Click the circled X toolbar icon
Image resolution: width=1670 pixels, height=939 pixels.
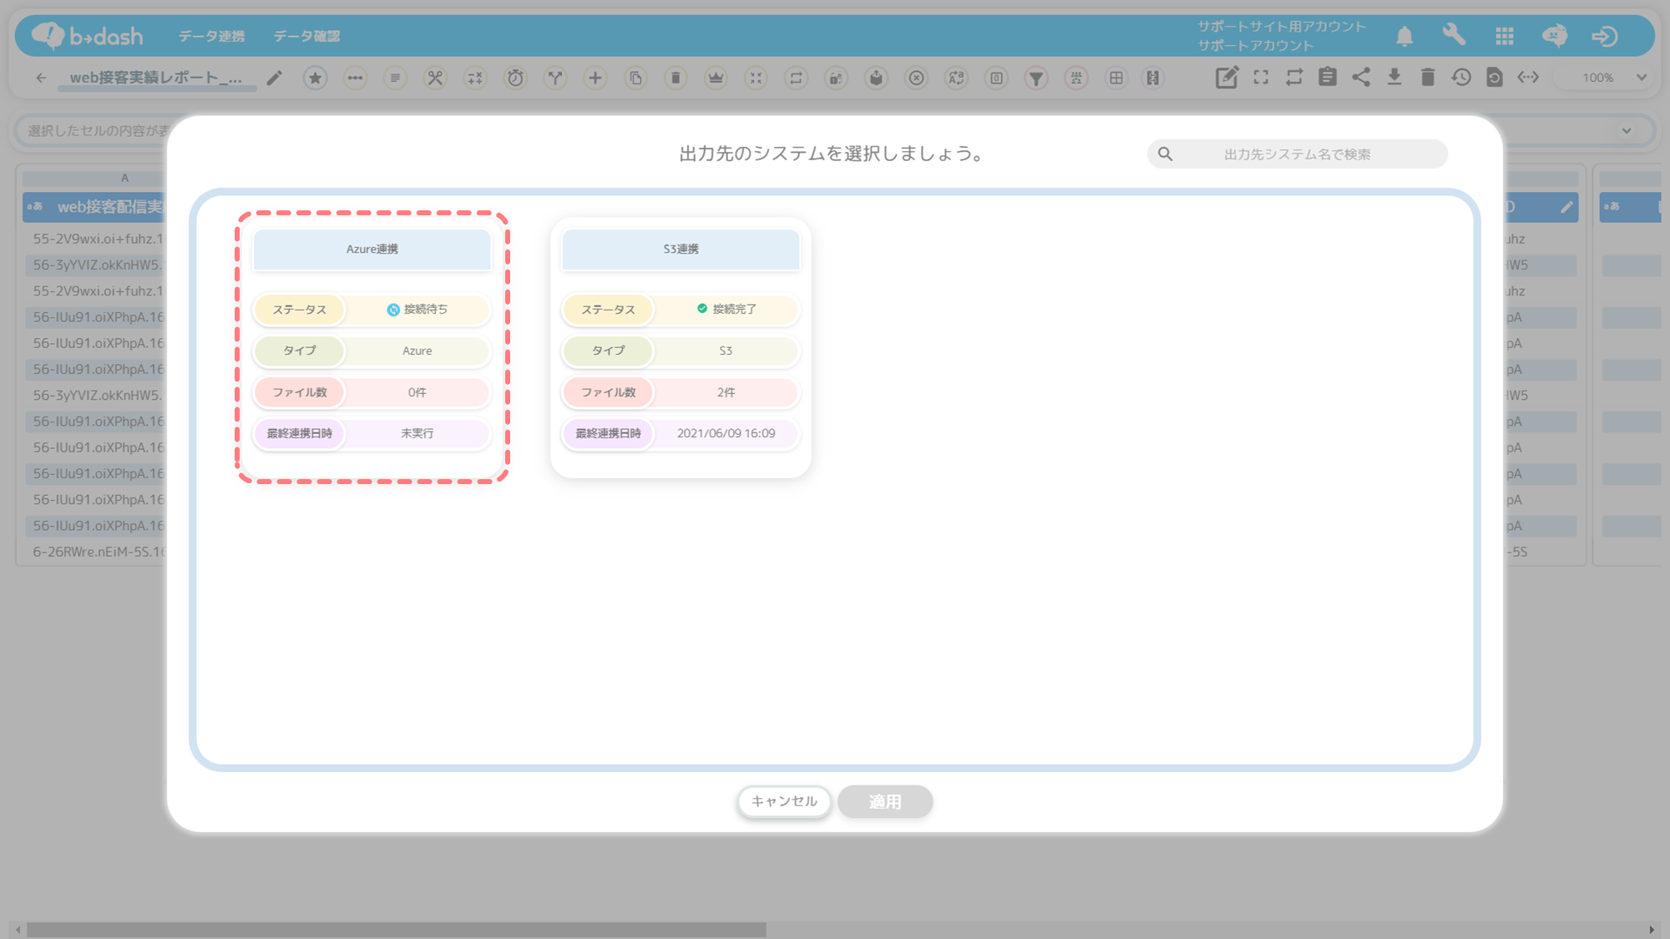(916, 78)
